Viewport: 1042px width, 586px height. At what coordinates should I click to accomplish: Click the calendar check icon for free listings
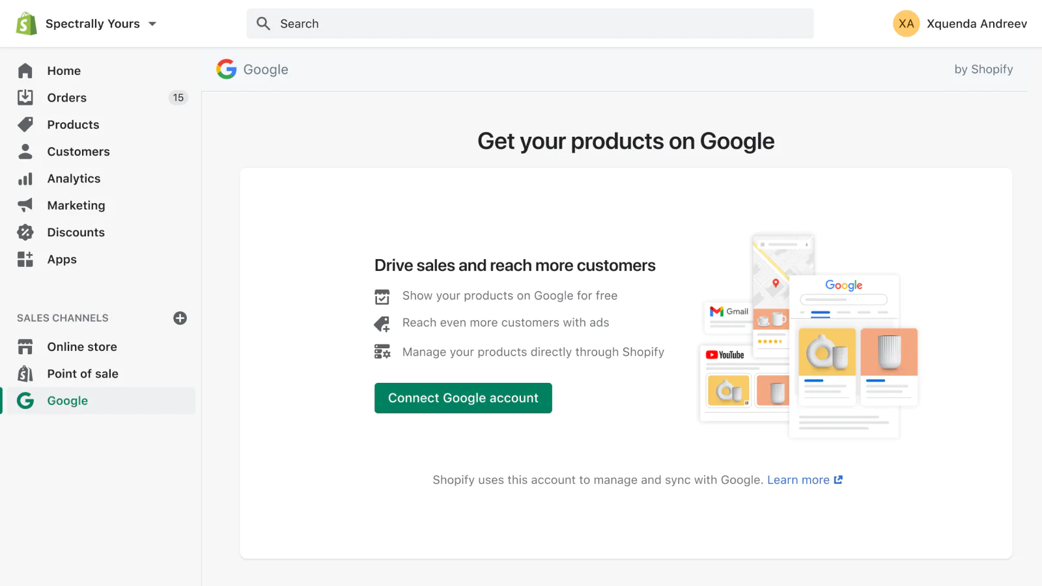coord(382,297)
